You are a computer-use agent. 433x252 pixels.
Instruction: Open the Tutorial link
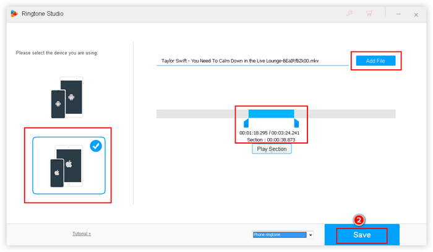82,234
